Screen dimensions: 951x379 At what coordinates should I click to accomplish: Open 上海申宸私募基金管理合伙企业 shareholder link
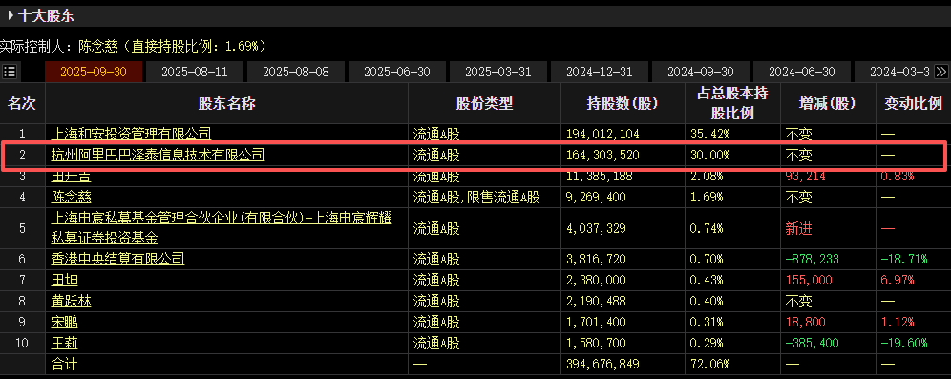coord(222,228)
